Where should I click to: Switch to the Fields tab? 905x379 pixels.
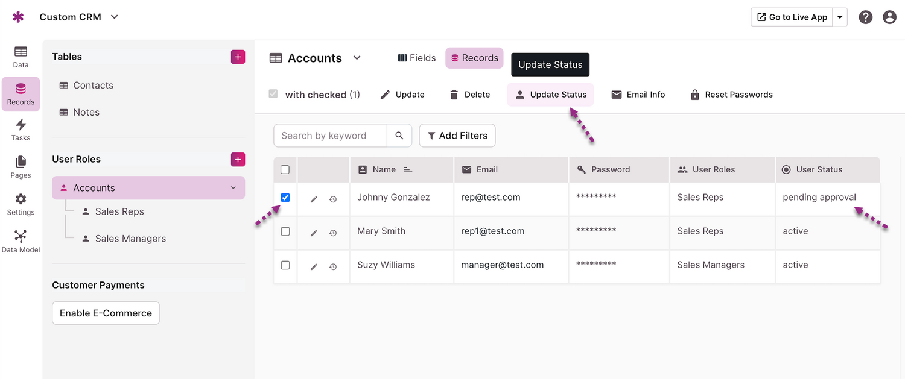pos(417,58)
